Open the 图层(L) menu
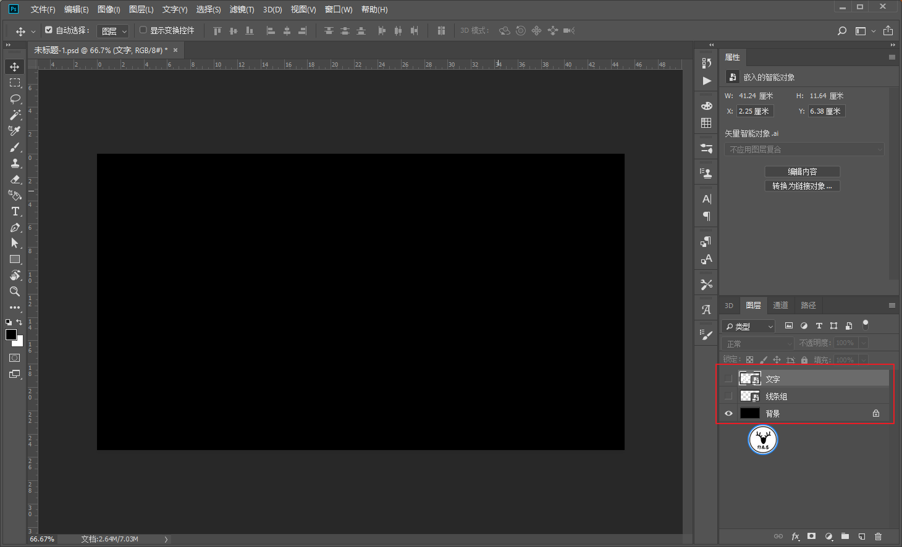Viewport: 902px width, 547px height. [141, 9]
